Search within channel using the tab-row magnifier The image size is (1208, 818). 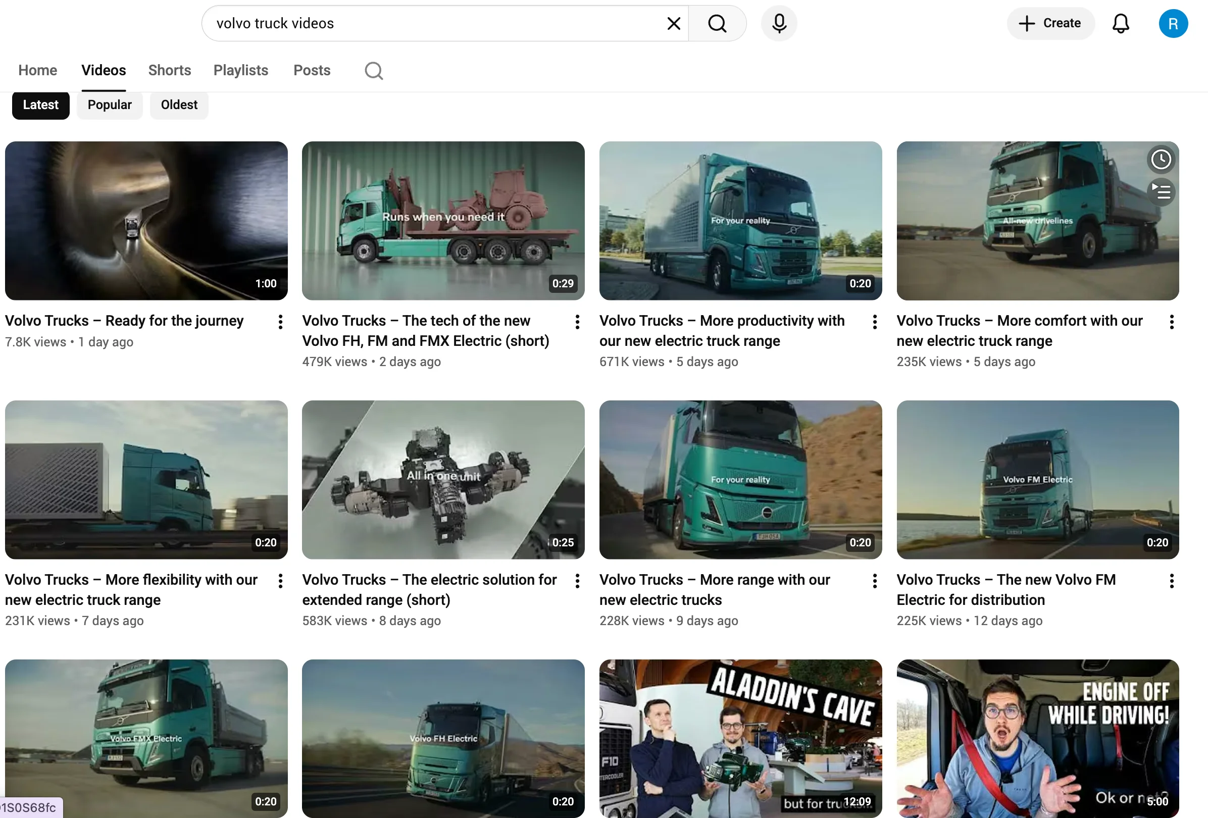point(374,70)
